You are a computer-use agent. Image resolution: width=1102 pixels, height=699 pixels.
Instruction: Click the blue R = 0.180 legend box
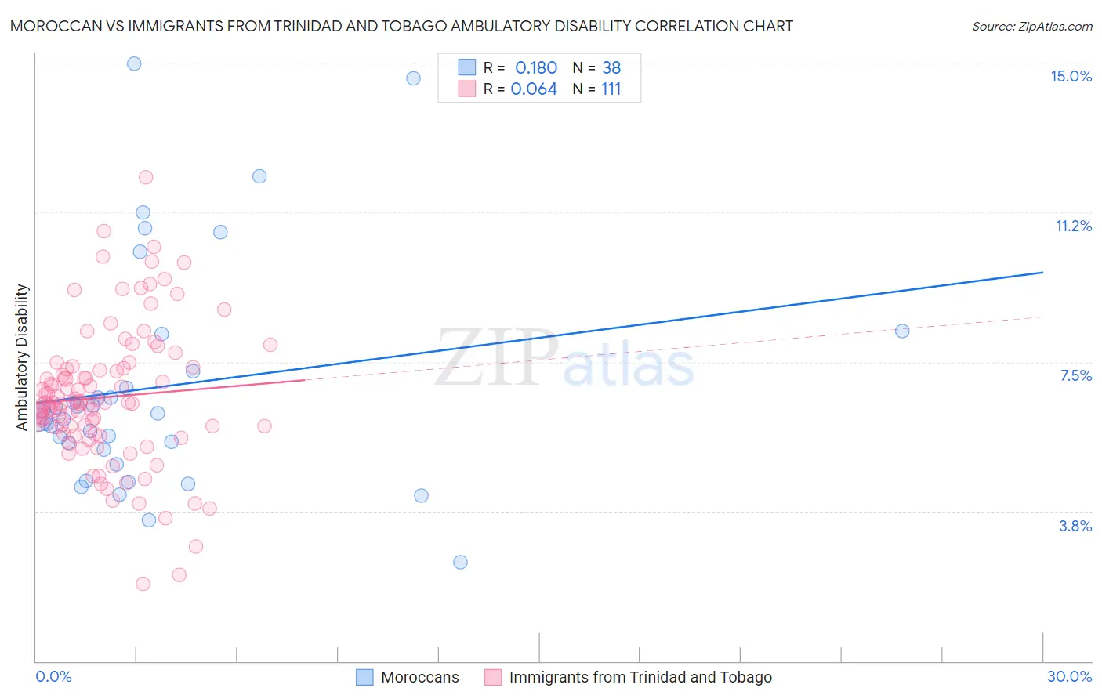point(467,67)
